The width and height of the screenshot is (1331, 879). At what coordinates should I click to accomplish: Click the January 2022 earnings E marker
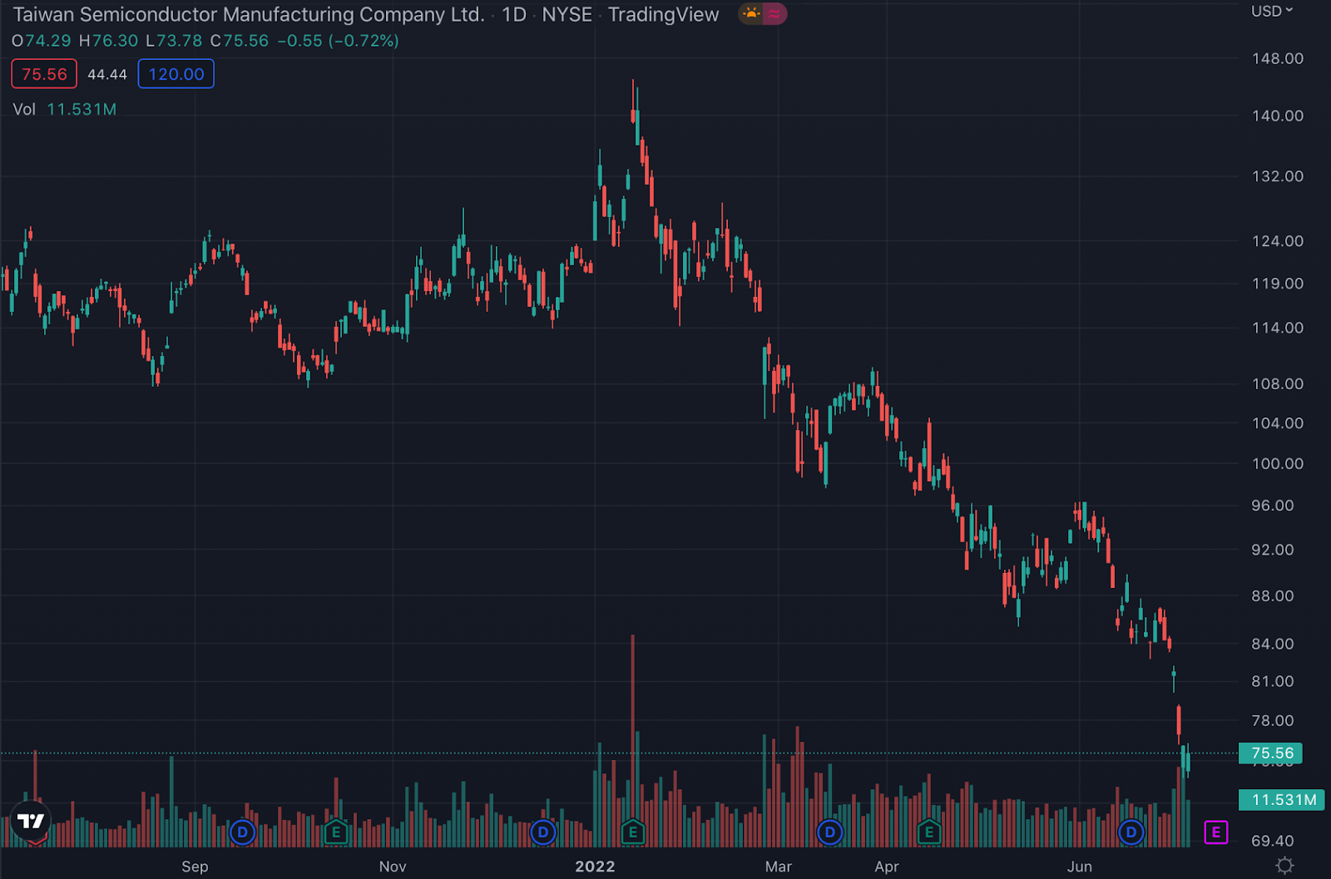pos(633,832)
